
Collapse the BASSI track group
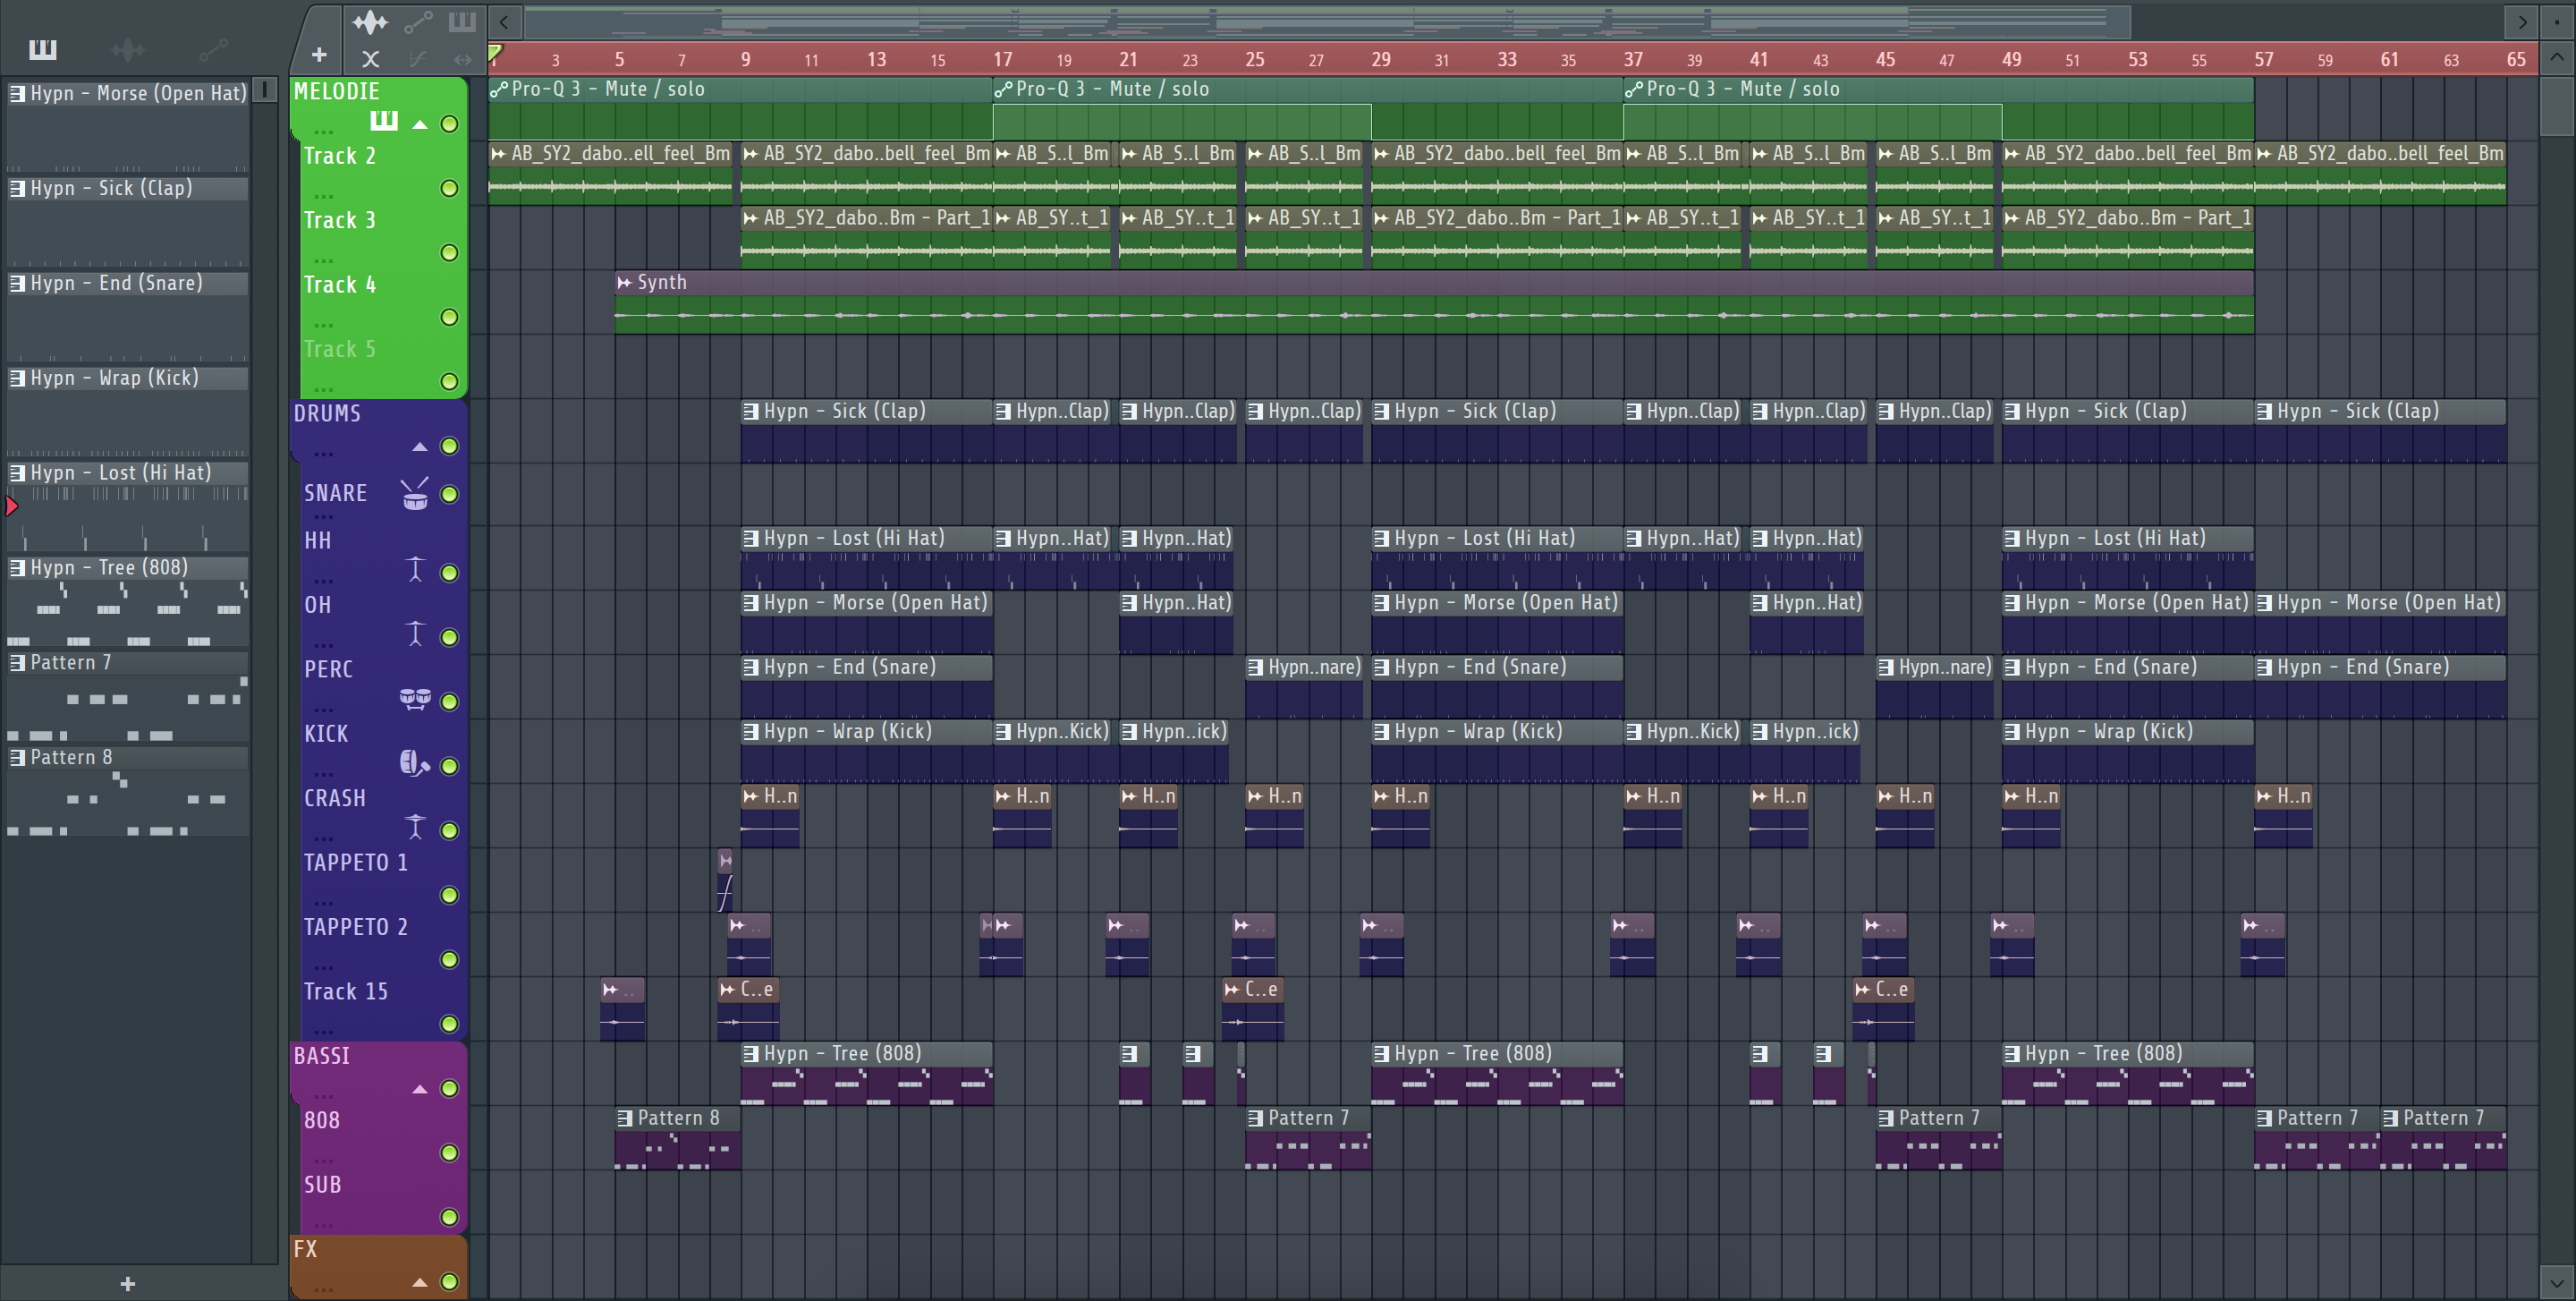[420, 1089]
